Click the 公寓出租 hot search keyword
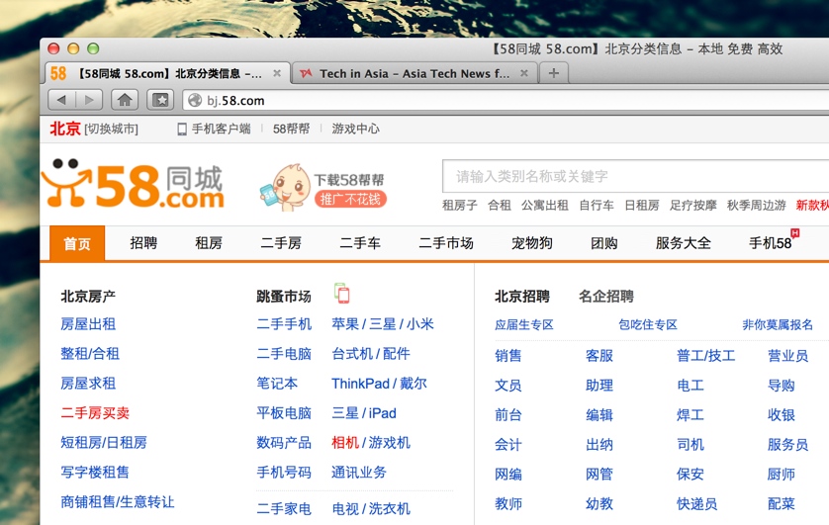 click(544, 205)
